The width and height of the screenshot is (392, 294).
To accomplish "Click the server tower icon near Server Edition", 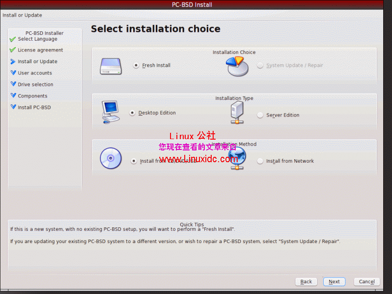I will [x=237, y=112].
